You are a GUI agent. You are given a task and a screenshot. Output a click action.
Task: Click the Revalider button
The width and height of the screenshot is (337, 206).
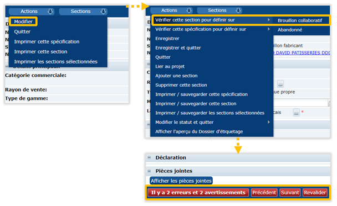(315, 193)
